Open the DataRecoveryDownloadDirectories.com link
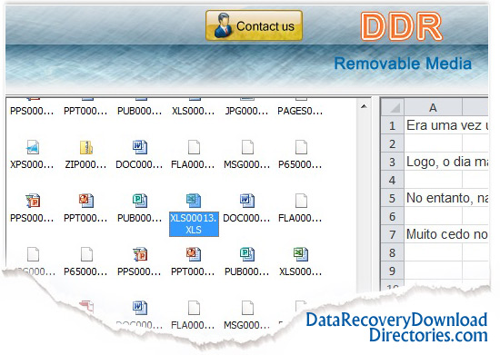 coord(396,327)
